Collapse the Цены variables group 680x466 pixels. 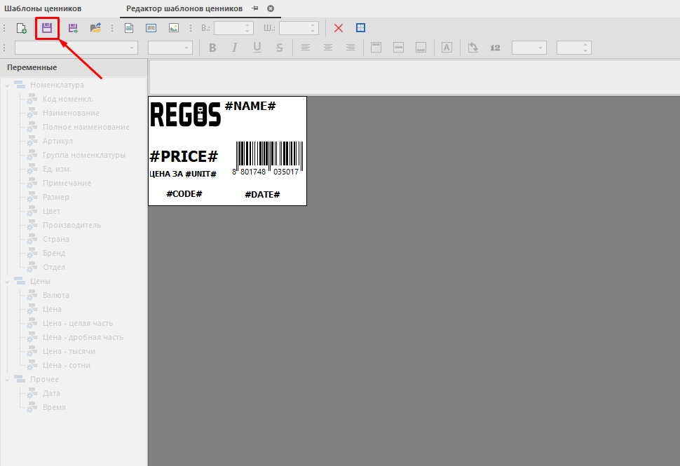[8, 281]
